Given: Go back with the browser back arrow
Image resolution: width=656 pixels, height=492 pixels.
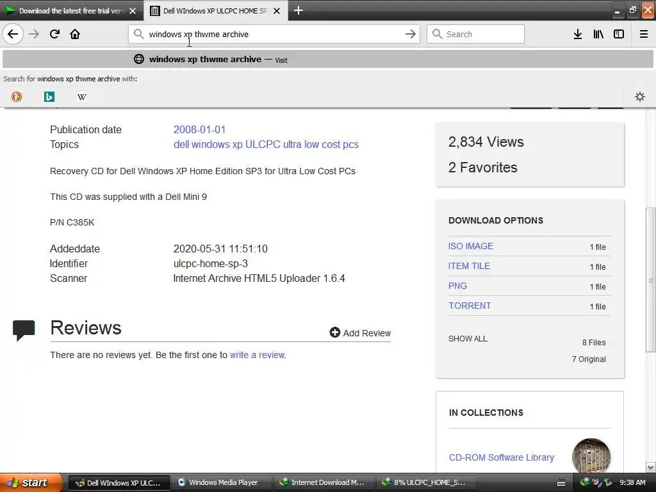Looking at the screenshot, I should [13, 35].
